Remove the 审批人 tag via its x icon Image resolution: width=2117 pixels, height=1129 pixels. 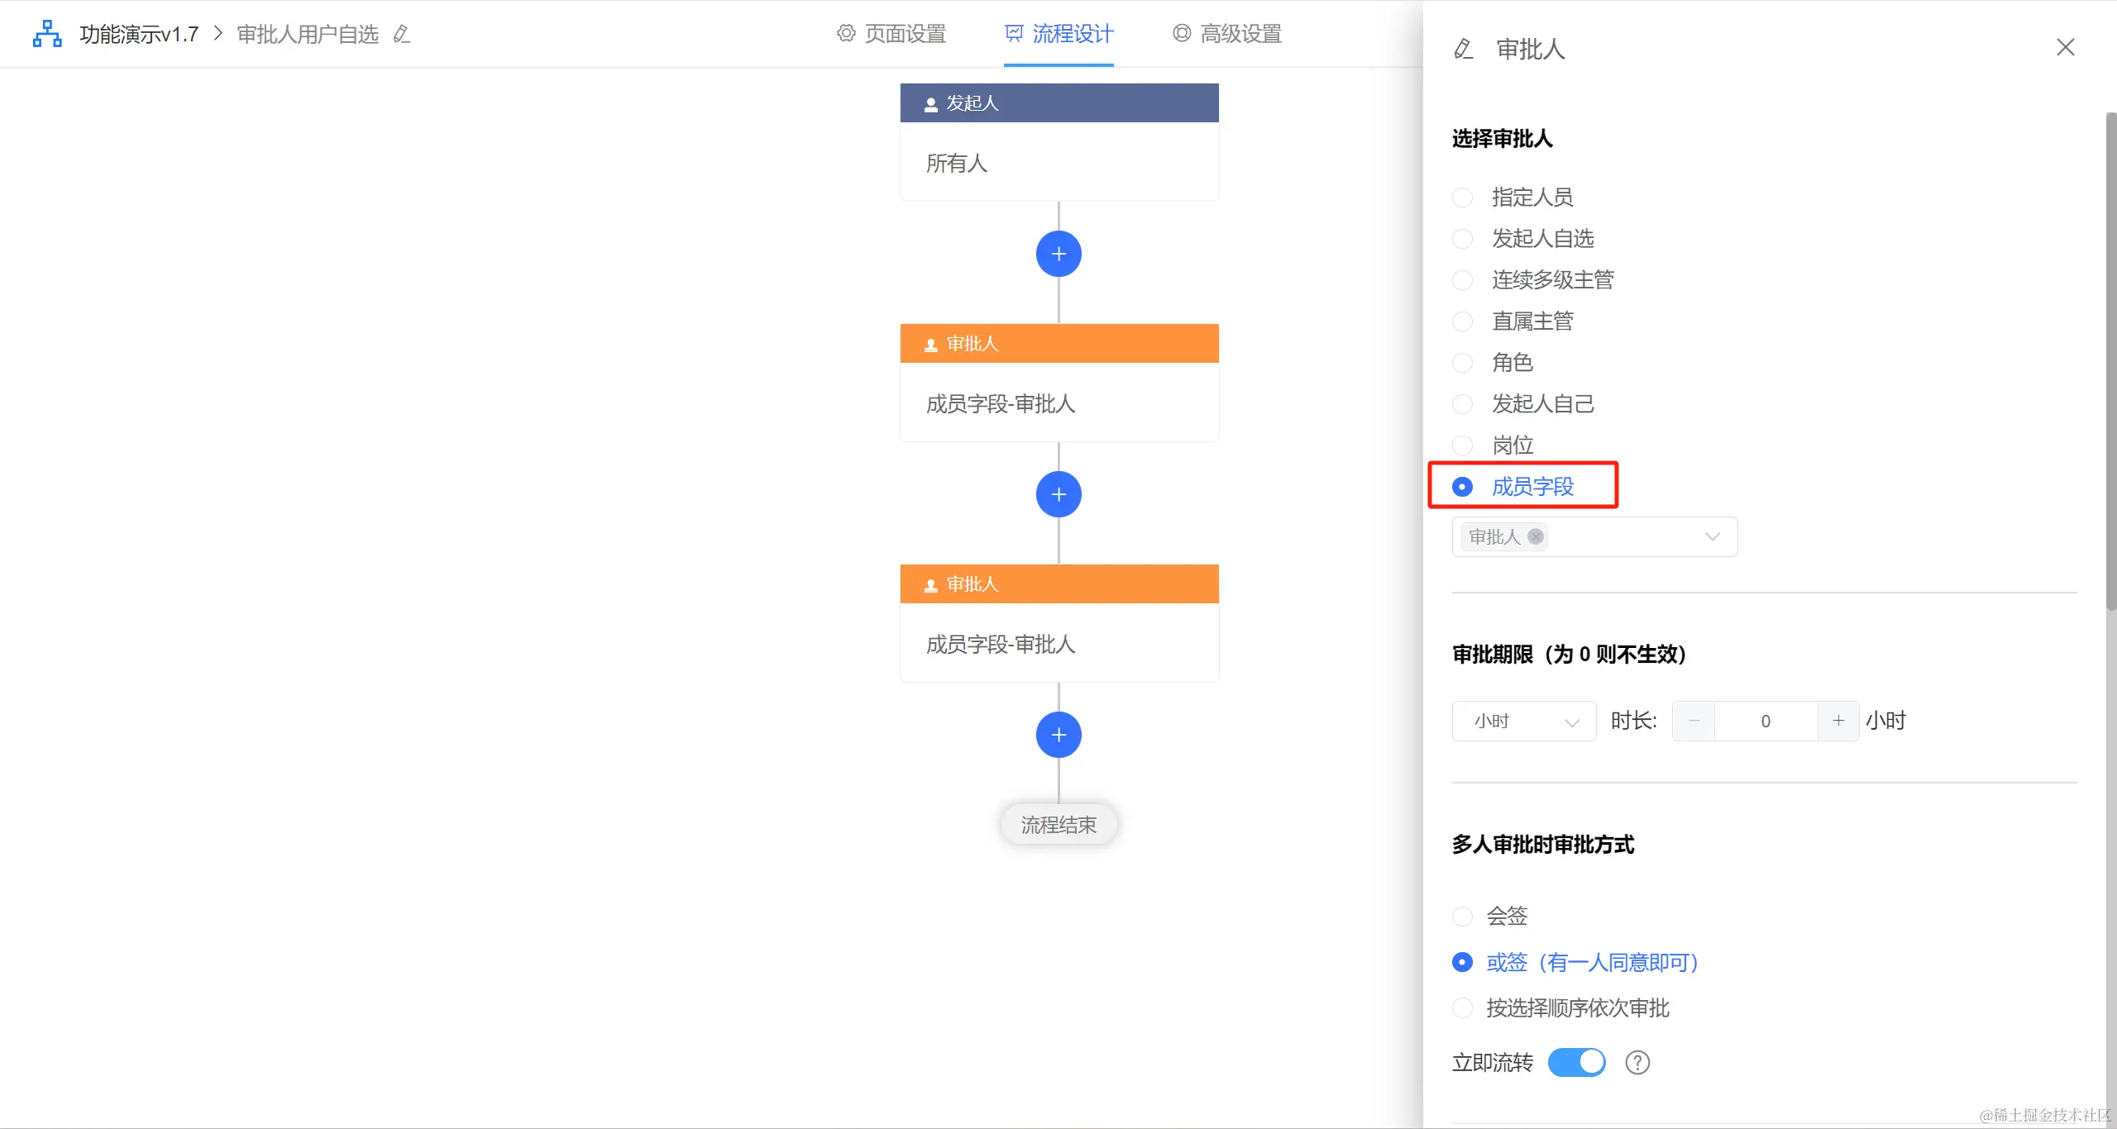coord(1536,536)
